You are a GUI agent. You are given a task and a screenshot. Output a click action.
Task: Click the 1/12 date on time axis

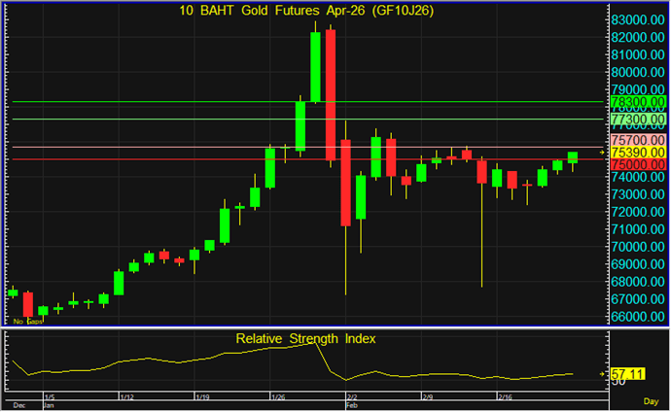click(125, 397)
